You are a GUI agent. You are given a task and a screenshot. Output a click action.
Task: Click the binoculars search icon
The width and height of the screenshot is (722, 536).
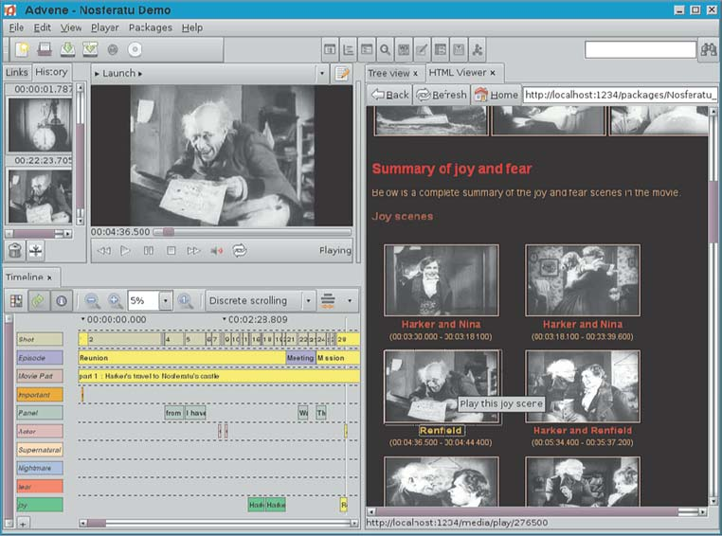pos(709,49)
